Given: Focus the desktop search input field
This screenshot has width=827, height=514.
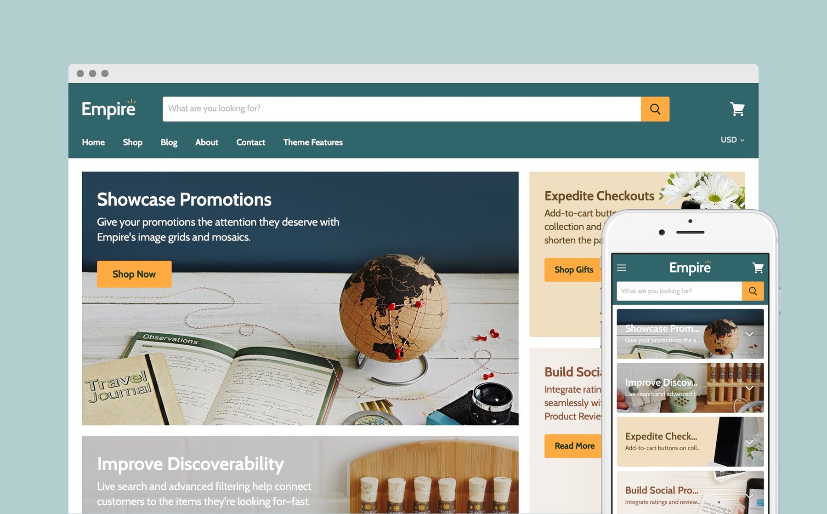Looking at the screenshot, I should click(402, 109).
